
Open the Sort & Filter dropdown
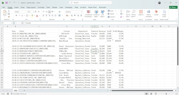point(128,14)
